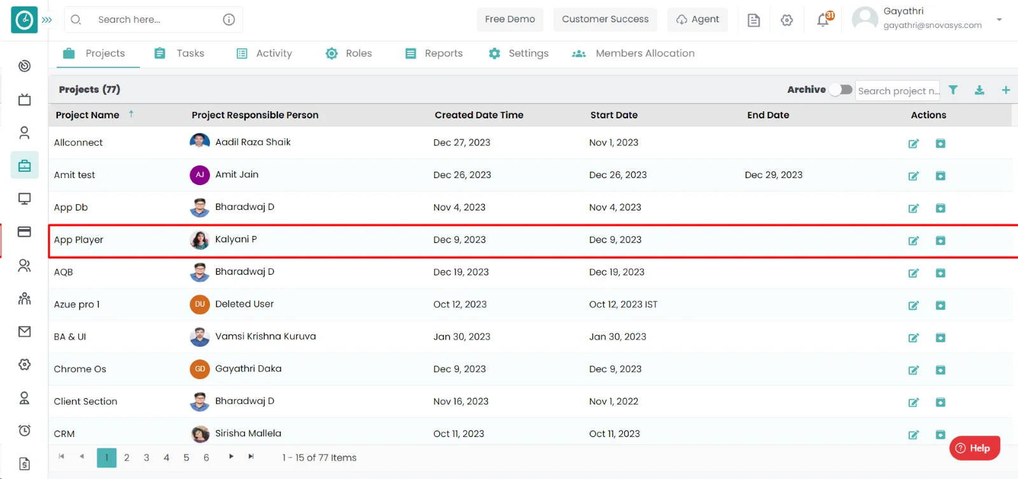Click edit icon for Amit test row
The width and height of the screenshot is (1018, 479).
914,176
